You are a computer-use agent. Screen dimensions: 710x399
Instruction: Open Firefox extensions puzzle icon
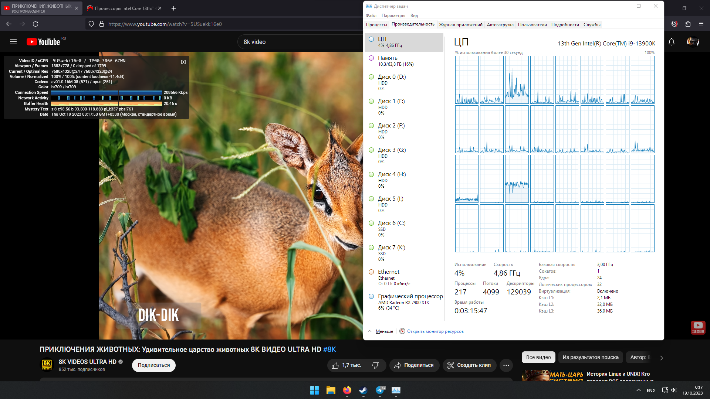click(688, 24)
